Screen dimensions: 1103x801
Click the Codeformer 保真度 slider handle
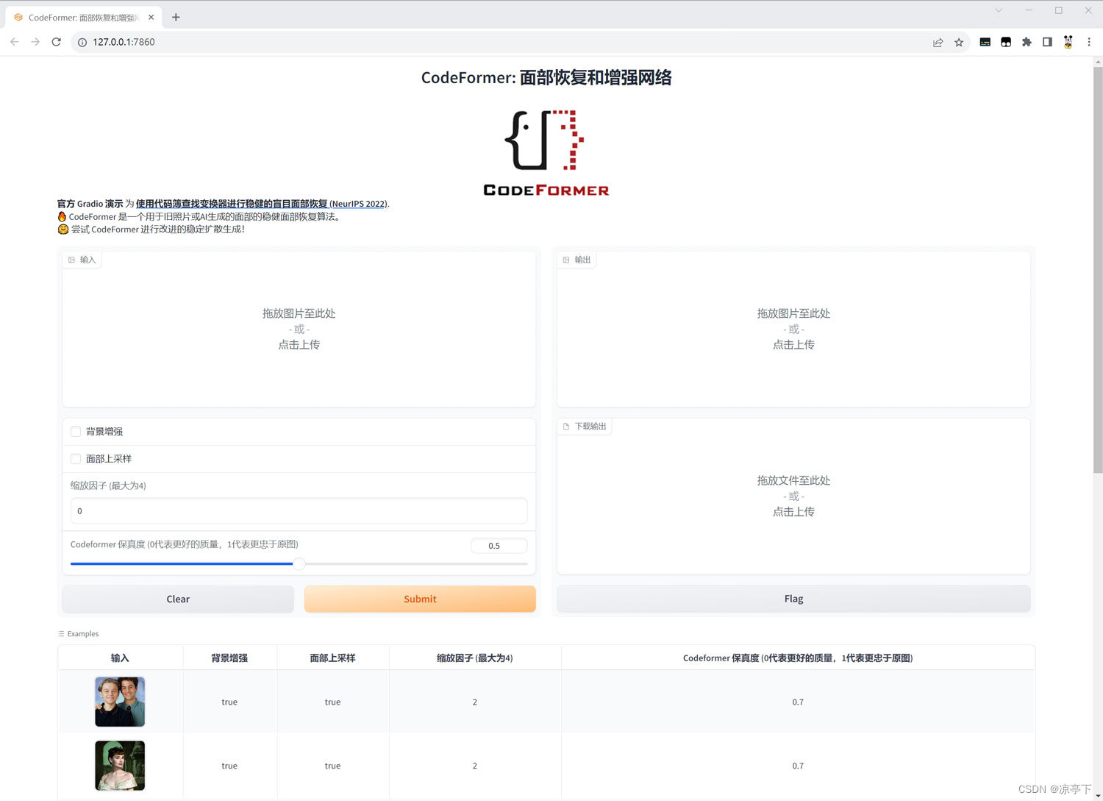tap(299, 564)
